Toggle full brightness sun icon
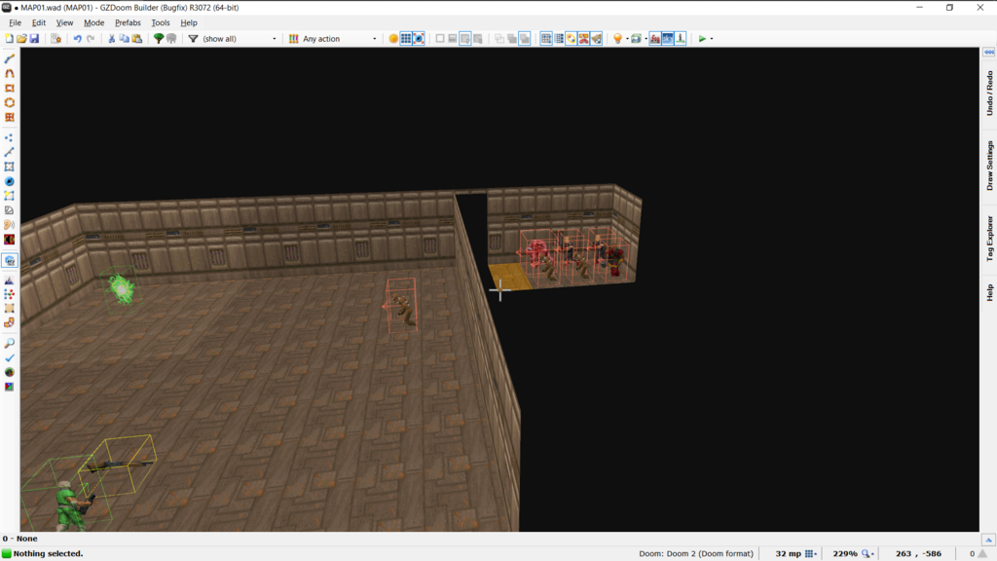This screenshot has width=997, height=561. click(x=393, y=39)
